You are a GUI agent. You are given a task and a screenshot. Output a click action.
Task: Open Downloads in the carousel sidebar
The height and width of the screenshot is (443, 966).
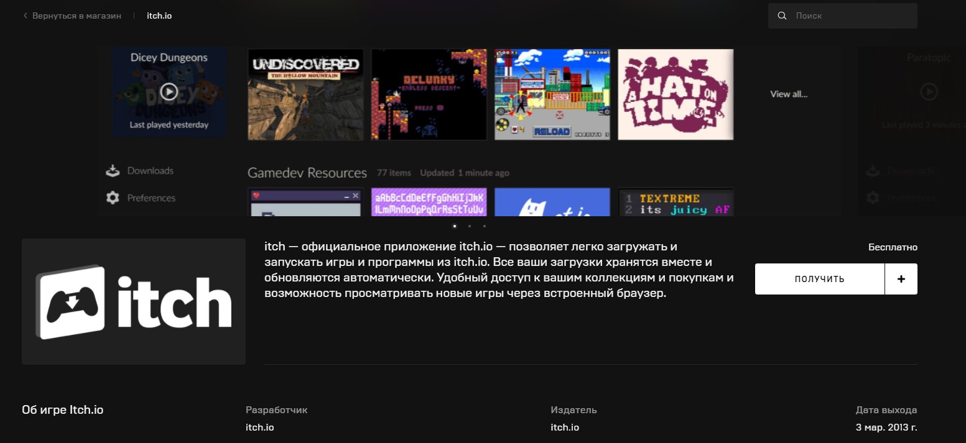(x=150, y=170)
